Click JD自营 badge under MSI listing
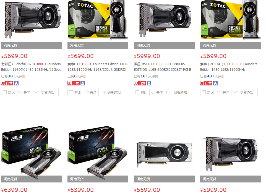 point(140,83)
